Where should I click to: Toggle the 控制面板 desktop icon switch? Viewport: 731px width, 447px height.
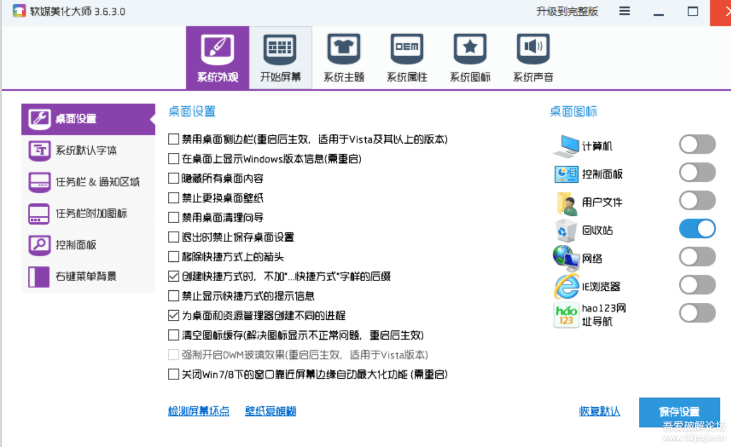tap(697, 173)
